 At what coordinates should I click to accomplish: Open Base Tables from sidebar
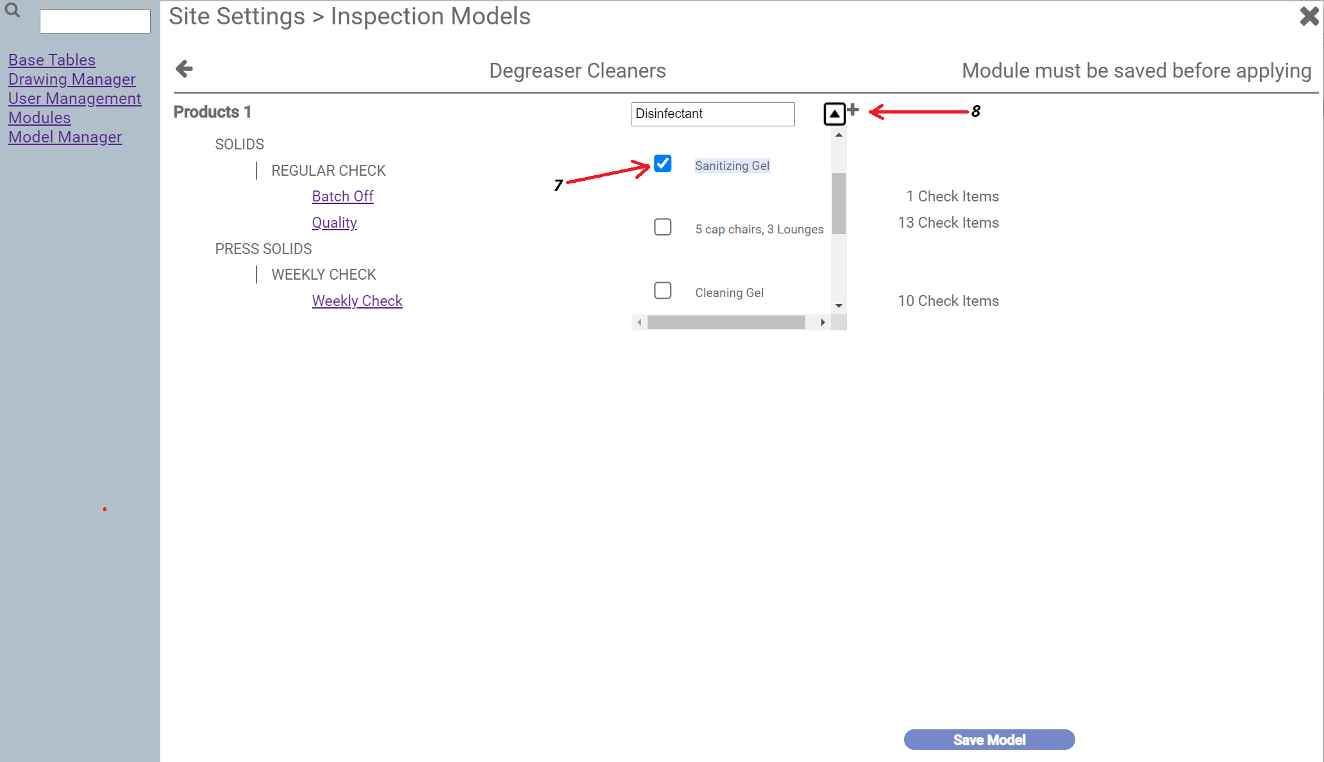coord(52,60)
